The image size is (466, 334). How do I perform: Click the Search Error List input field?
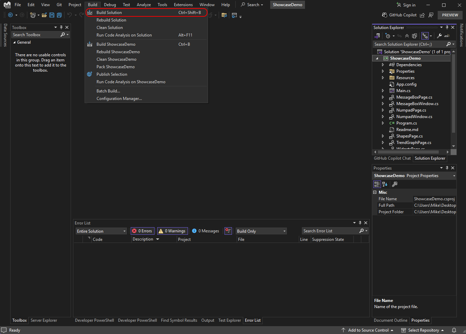[x=330, y=231]
